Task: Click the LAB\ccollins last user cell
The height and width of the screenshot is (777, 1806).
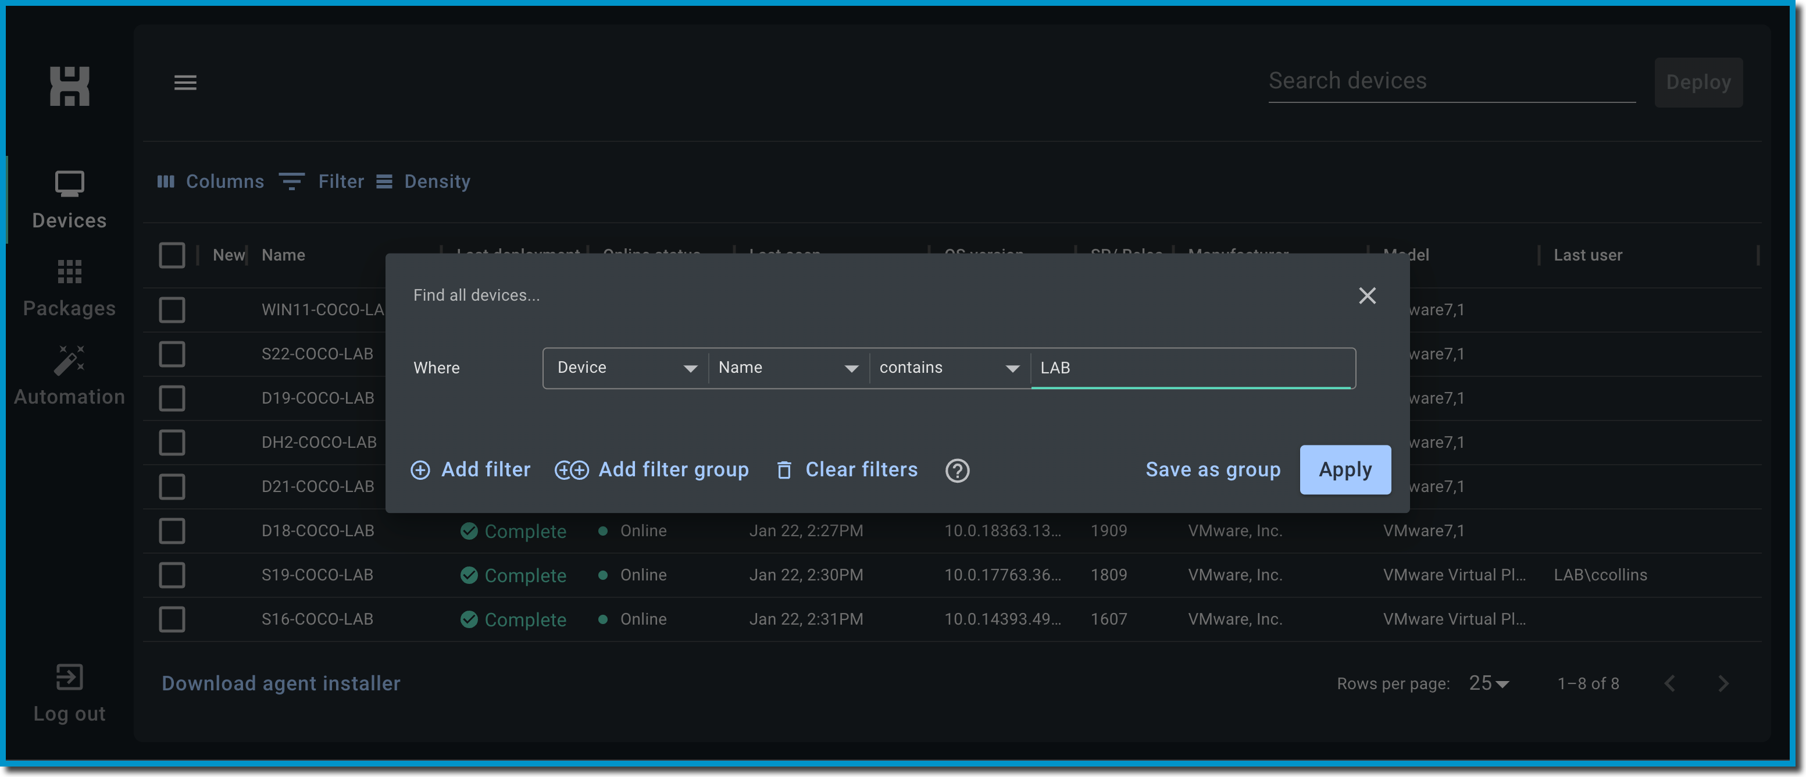Action: (x=1600, y=575)
